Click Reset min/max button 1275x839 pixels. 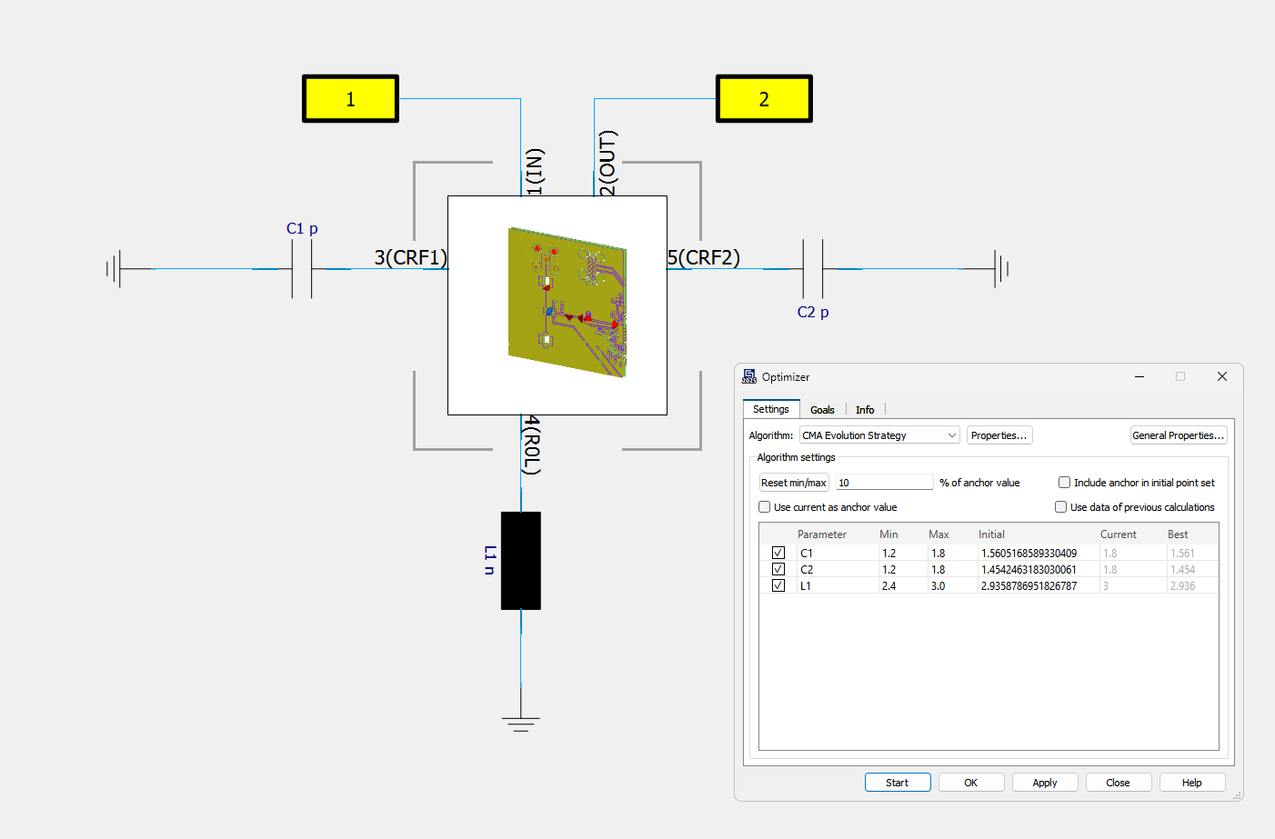click(x=794, y=483)
